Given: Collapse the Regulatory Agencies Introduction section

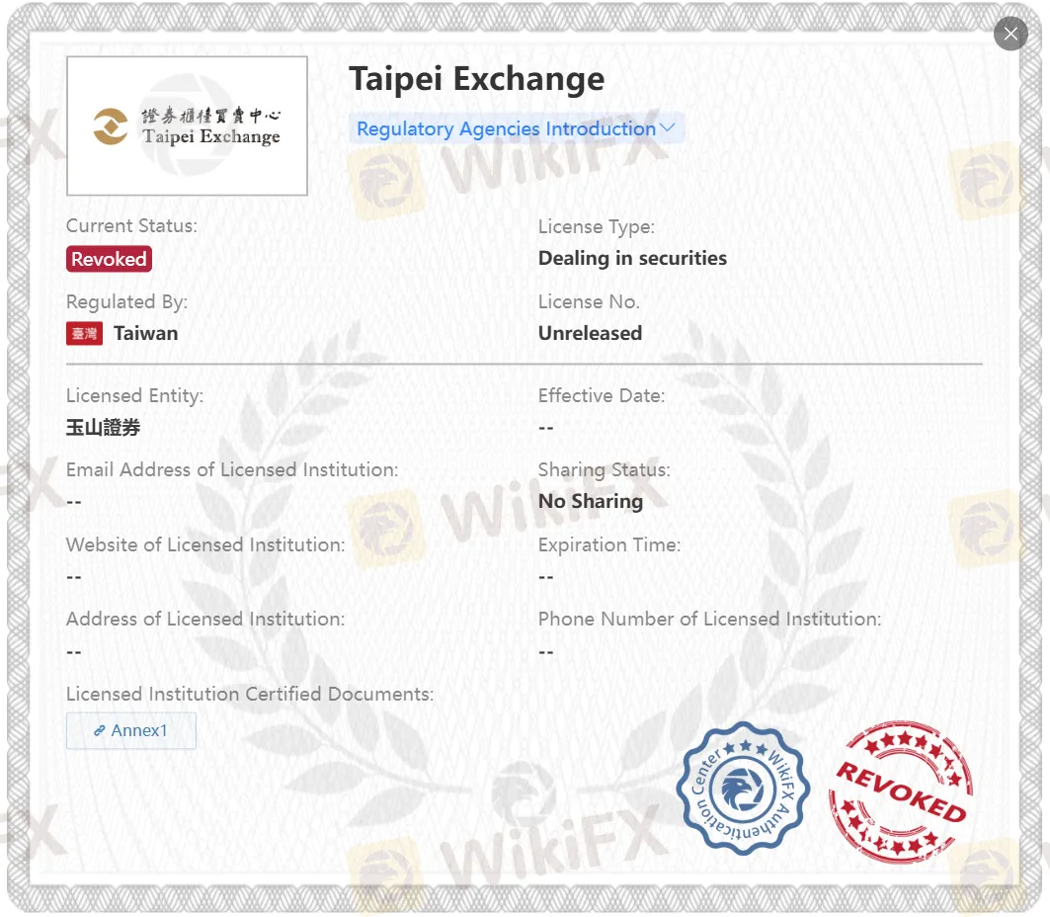Looking at the screenshot, I should [513, 128].
